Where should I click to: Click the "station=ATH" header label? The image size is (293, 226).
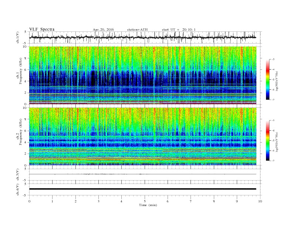click(x=137, y=30)
